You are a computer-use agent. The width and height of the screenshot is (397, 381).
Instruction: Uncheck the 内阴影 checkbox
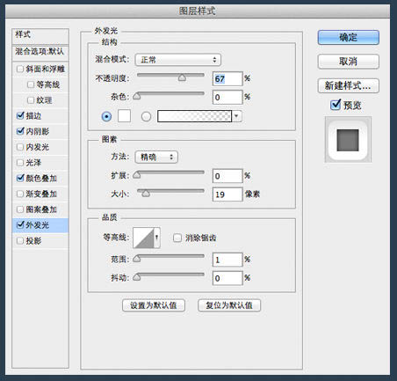click(20, 131)
